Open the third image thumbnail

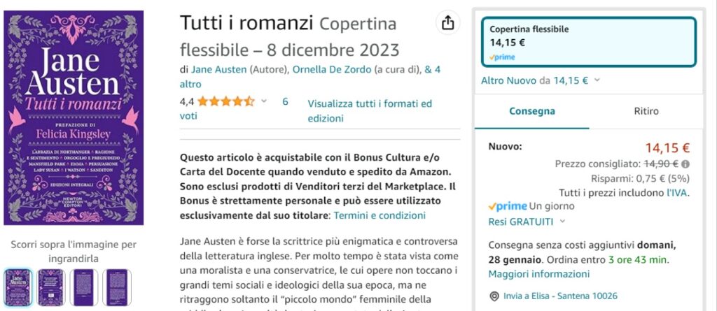tap(84, 285)
